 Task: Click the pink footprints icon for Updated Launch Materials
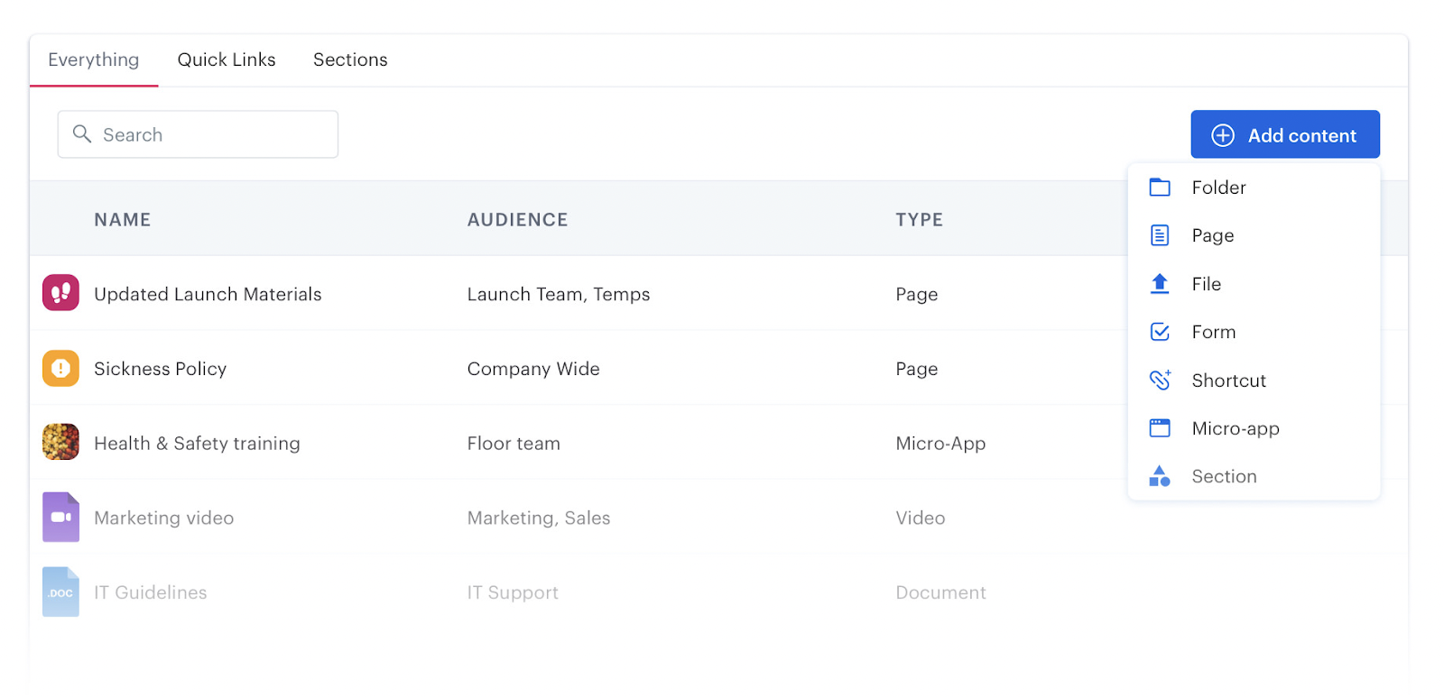[60, 293]
